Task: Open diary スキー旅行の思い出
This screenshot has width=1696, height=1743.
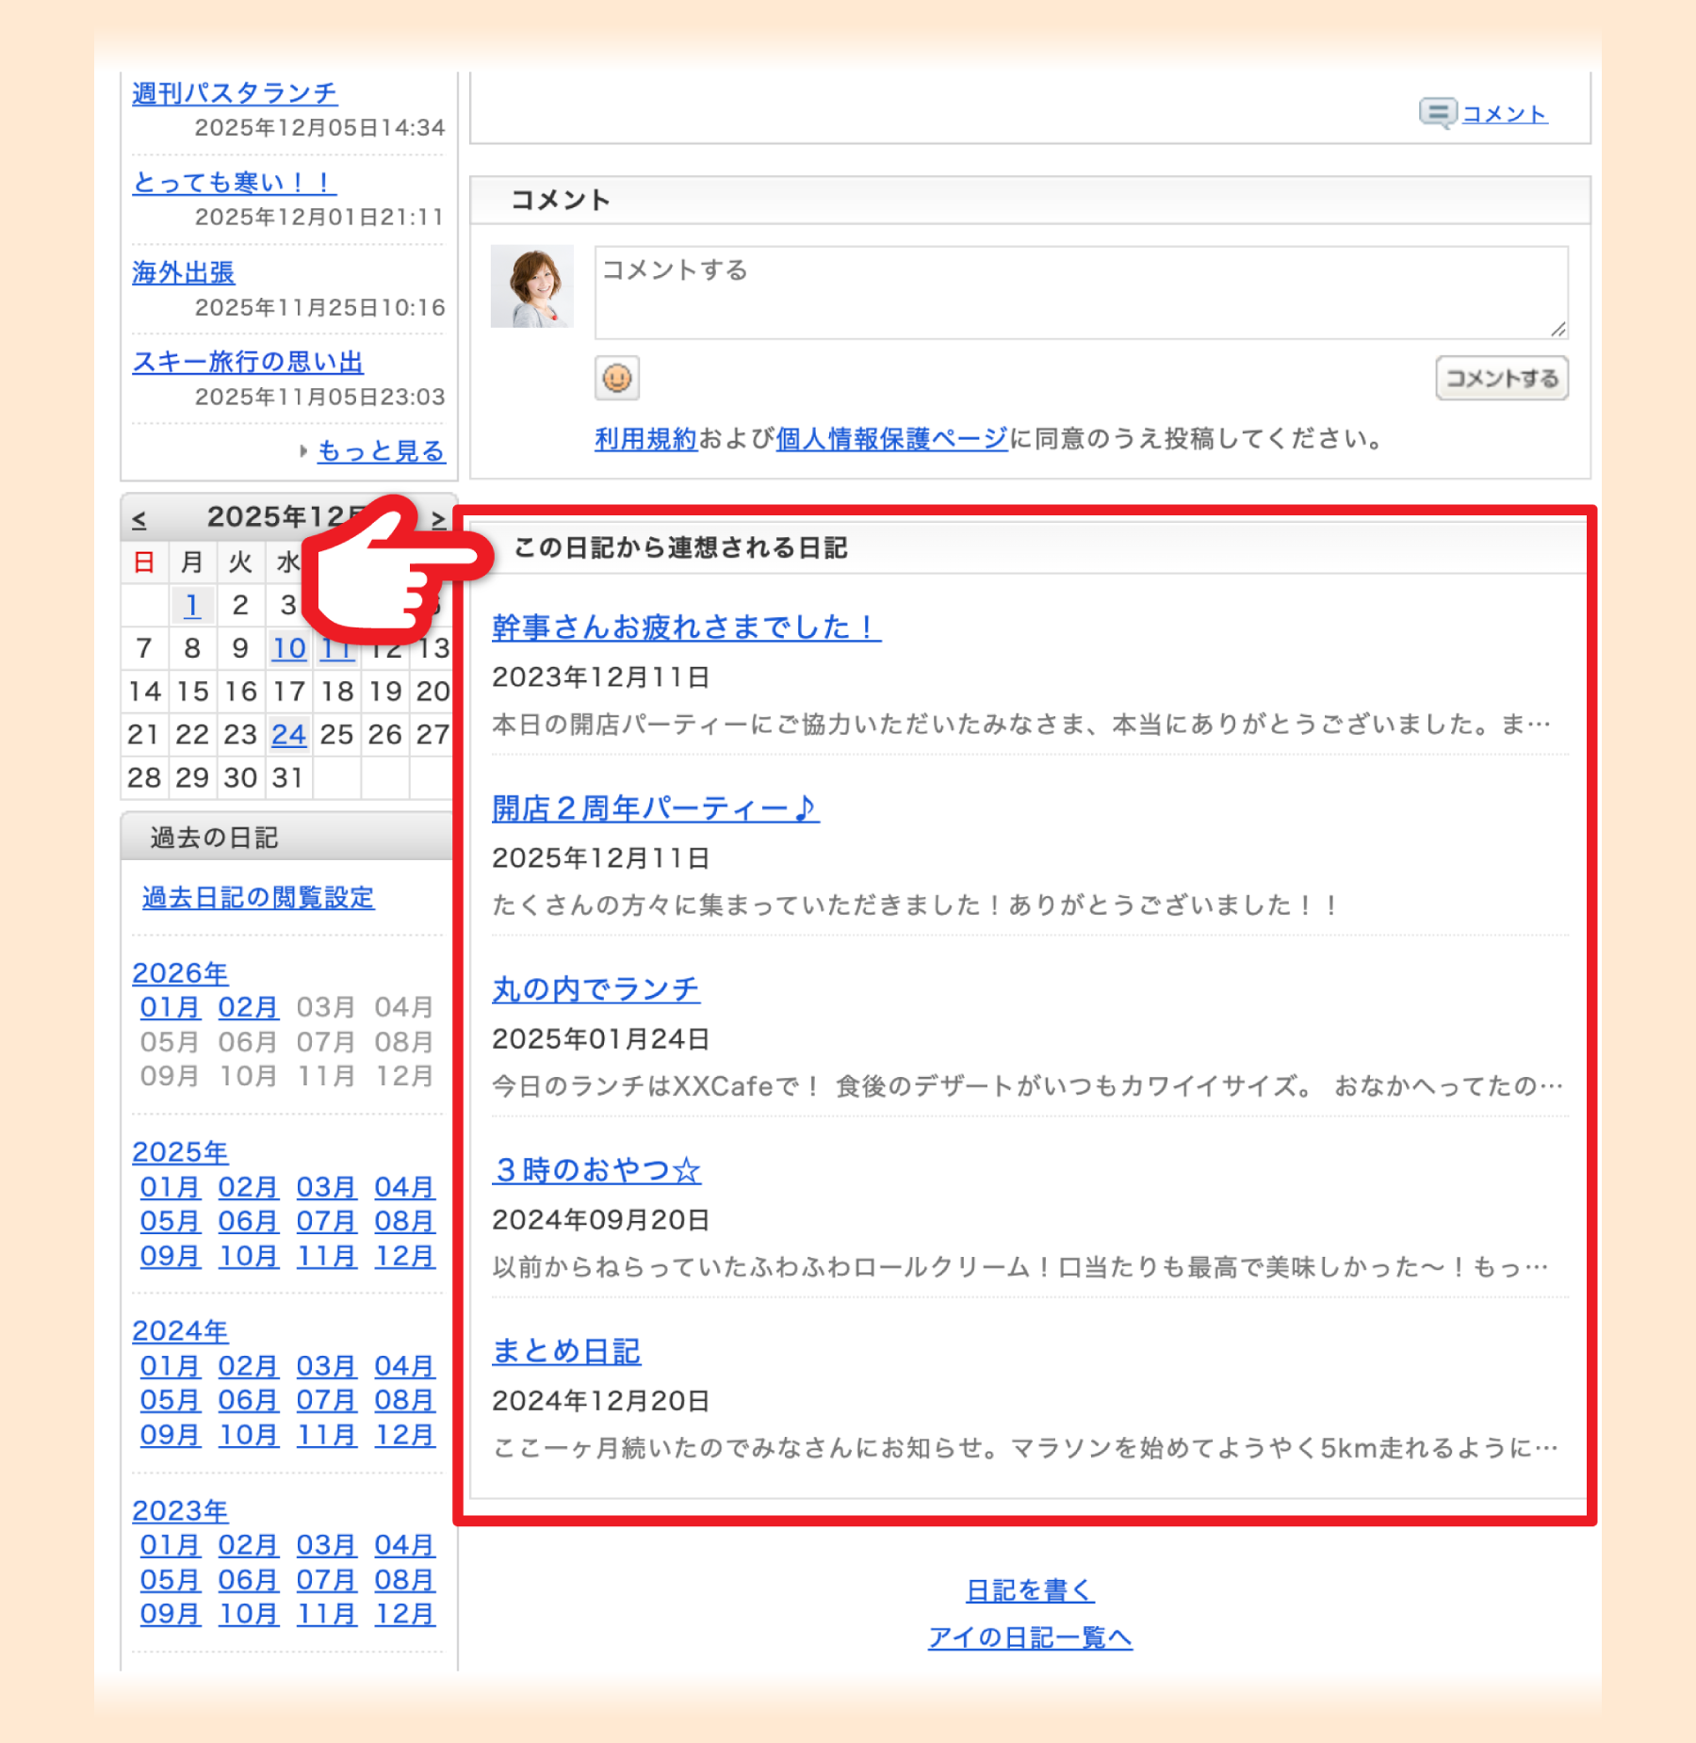Action: 248,362
